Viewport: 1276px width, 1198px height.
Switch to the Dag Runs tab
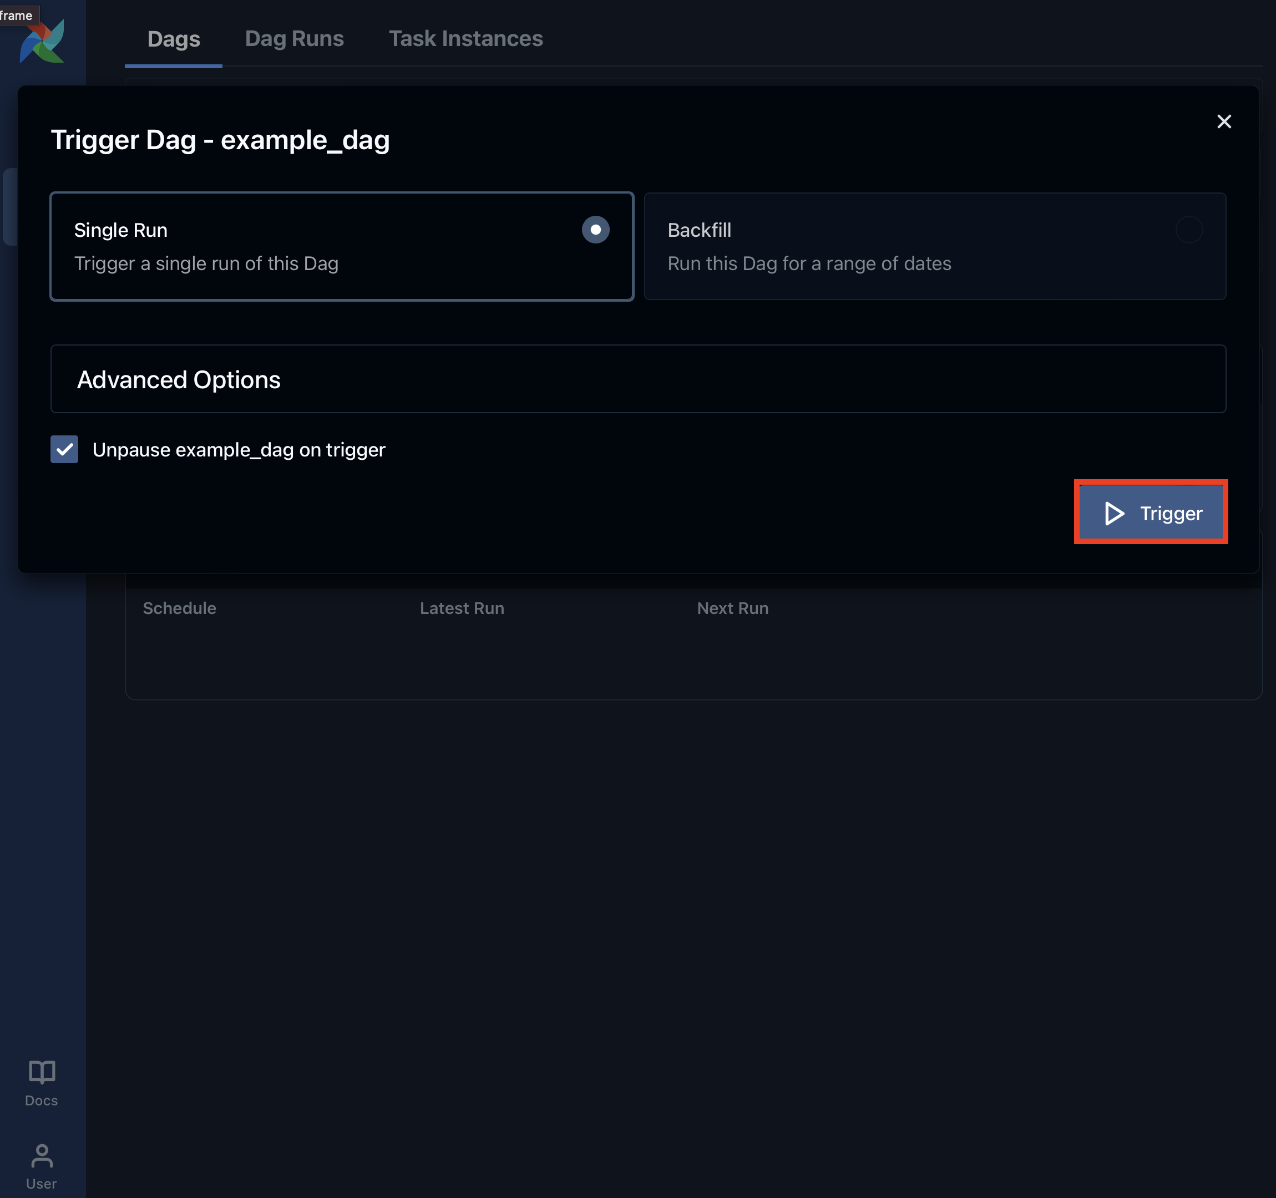(295, 38)
